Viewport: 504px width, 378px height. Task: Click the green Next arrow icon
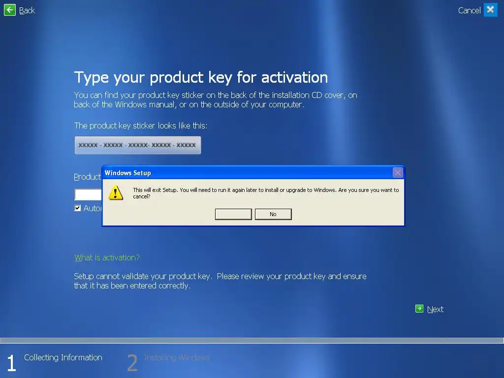(x=419, y=309)
